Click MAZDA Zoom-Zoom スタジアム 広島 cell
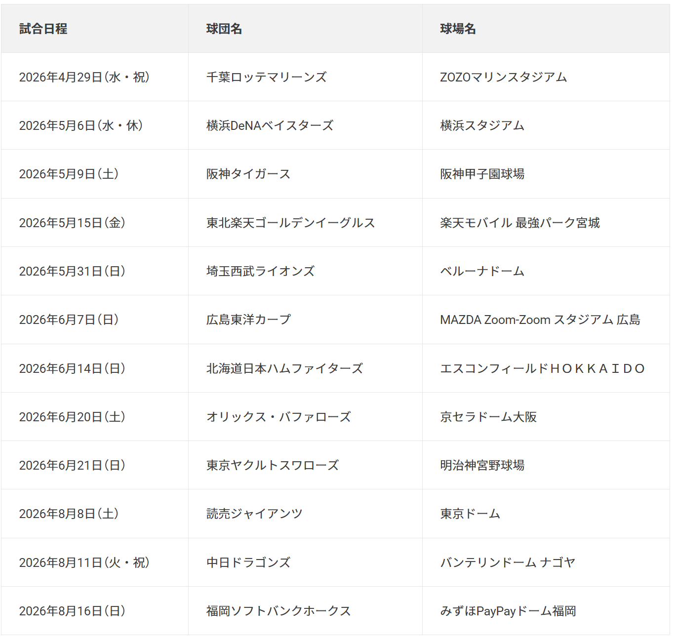 (x=540, y=320)
